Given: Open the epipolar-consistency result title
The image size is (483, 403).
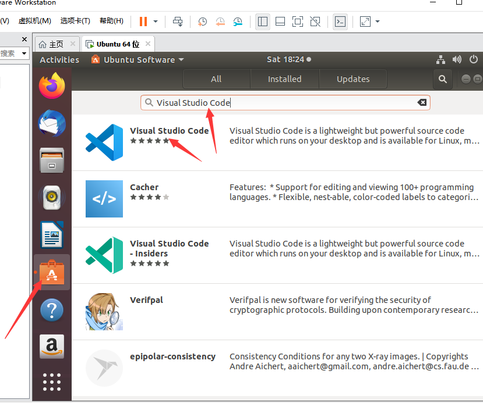Looking at the screenshot, I should tap(172, 356).
